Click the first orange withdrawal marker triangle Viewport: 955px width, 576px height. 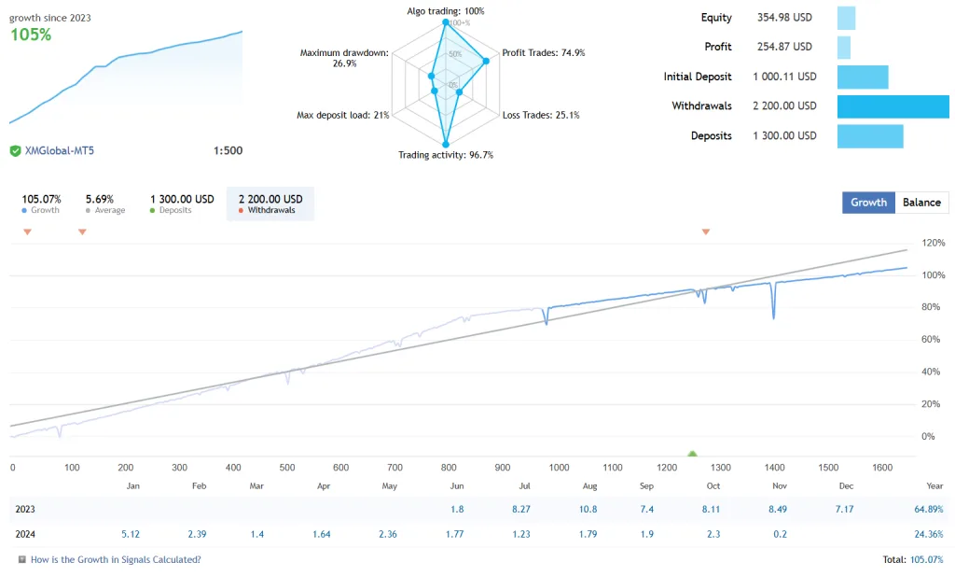point(27,232)
